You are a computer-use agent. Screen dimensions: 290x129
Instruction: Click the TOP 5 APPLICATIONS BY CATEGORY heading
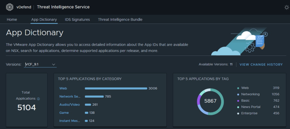pos(90,79)
